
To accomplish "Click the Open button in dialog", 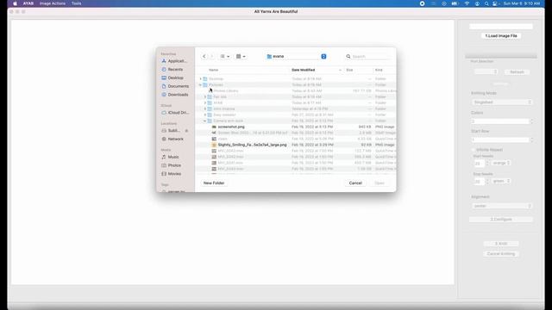I will (379, 183).
